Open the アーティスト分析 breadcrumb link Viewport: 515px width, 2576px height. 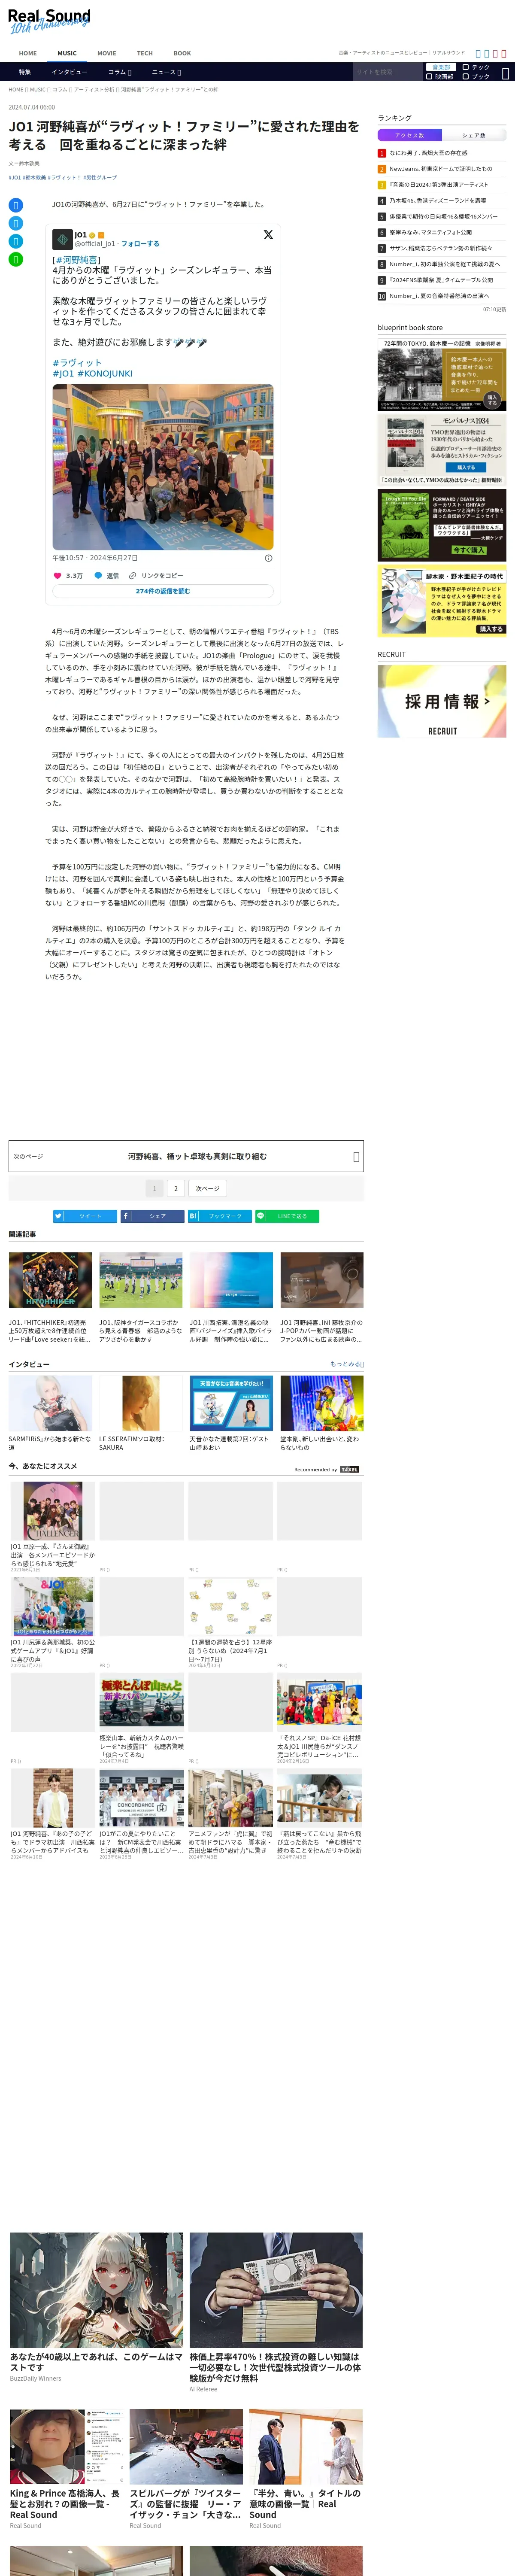coord(93,90)
